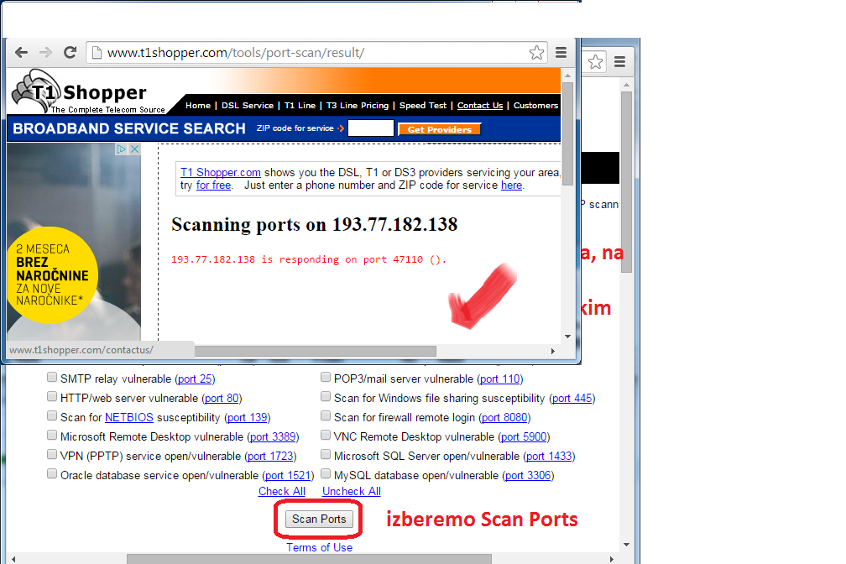Open the T1 Line nav item
The image size is (846, 564).
[x=300, y=105]
